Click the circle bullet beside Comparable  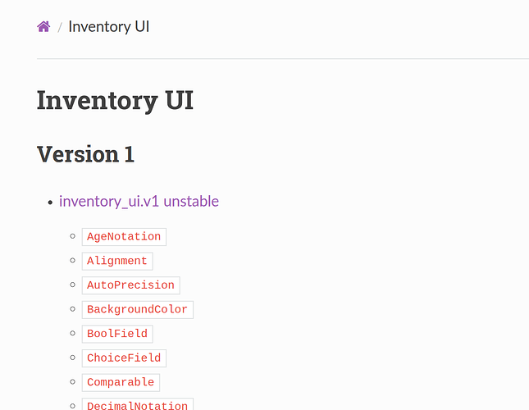point(73,382)
